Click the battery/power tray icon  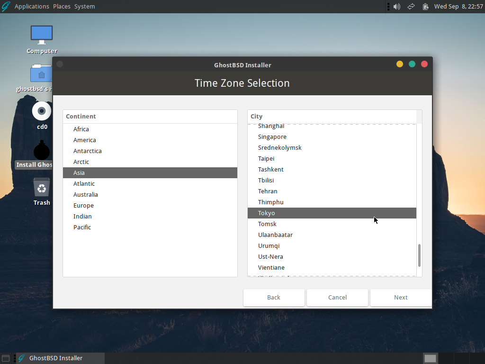coord(426,7)
